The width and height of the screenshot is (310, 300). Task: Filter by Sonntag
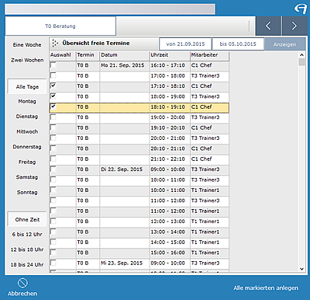(27, 193)
